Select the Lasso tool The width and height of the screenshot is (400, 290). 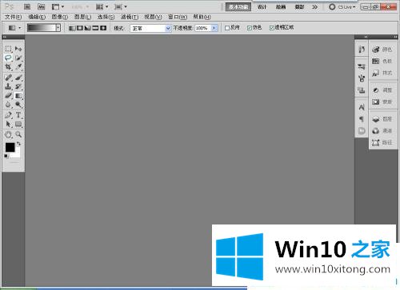pyautogui.click(x=8, y=58)
